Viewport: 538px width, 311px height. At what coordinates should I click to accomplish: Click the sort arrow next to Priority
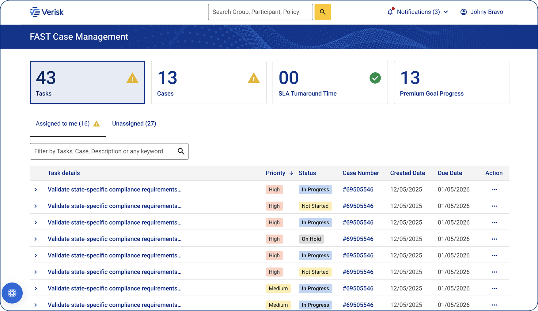(291, 173)
